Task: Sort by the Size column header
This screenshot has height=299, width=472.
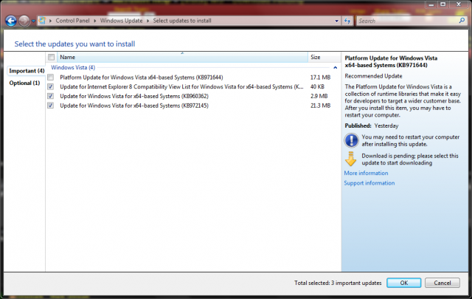Action: tap(324, 57)
